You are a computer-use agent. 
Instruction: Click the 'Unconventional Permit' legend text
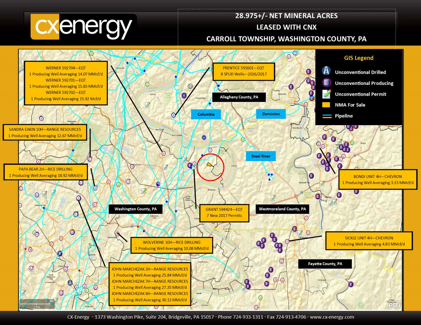360,94
